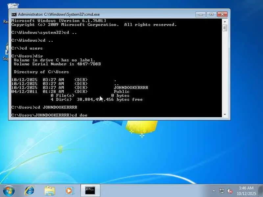This screenshot has height=197, width=263.
Task: Maximize the cmd.exe window
Action: (x=211, y=14)
